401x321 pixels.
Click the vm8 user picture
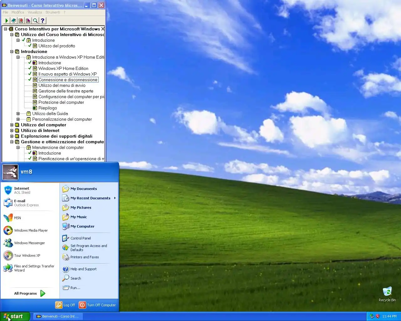pos(10,172)
